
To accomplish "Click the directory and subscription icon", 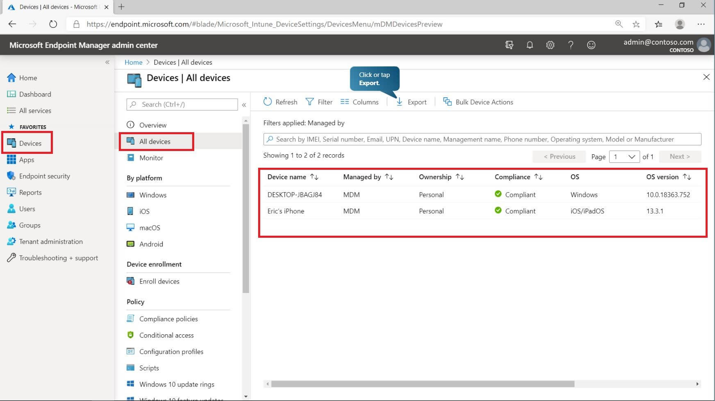I will [x=509, y=45].
